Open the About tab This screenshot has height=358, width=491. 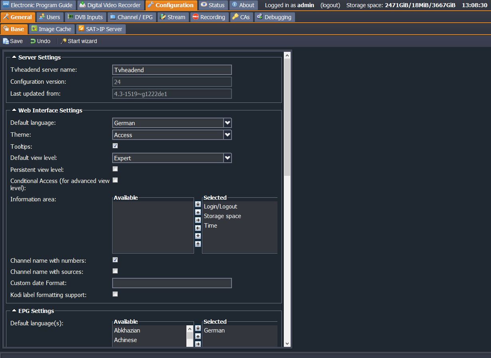(x=243, y=5)
